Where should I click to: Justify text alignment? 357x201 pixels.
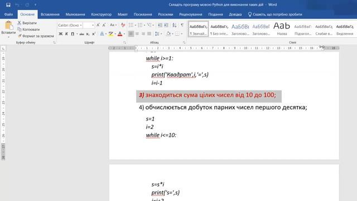[149, 34]
